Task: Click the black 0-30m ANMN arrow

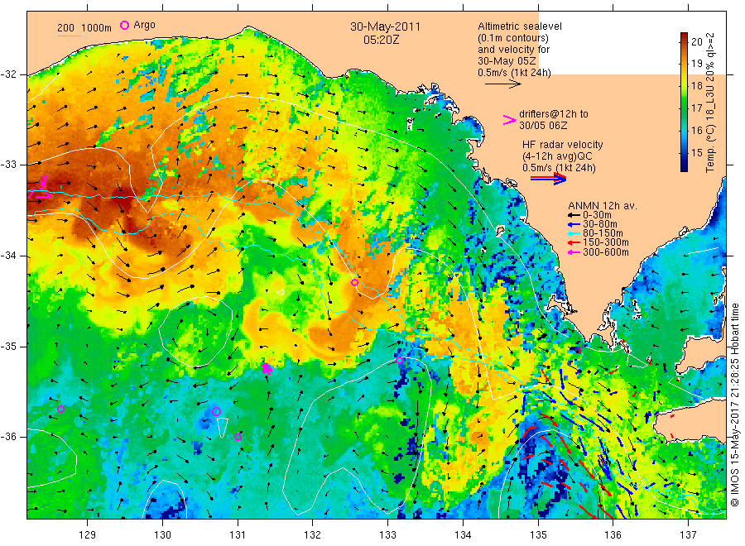Action: point(574,215)
